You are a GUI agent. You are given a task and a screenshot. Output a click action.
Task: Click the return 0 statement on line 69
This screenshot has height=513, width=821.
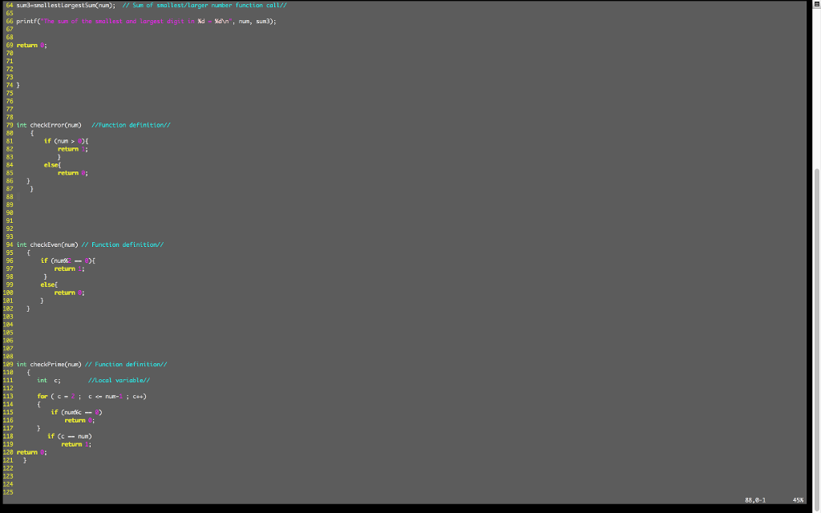pyautogui.click(x=30, y=45)
